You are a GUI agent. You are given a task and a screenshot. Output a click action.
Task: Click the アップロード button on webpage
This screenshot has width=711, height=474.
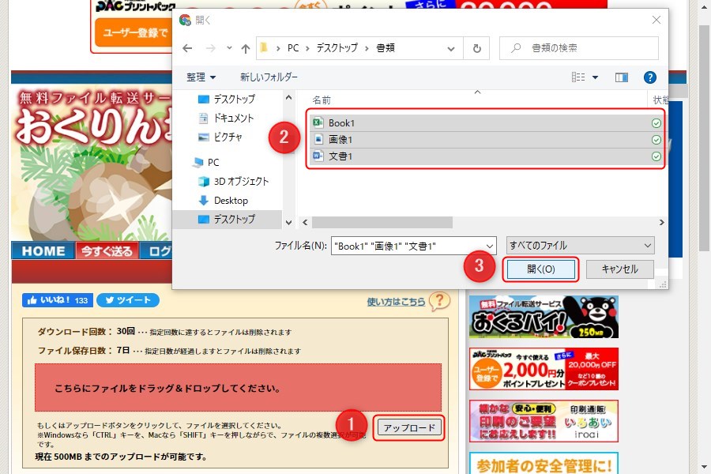coord(408,428)
